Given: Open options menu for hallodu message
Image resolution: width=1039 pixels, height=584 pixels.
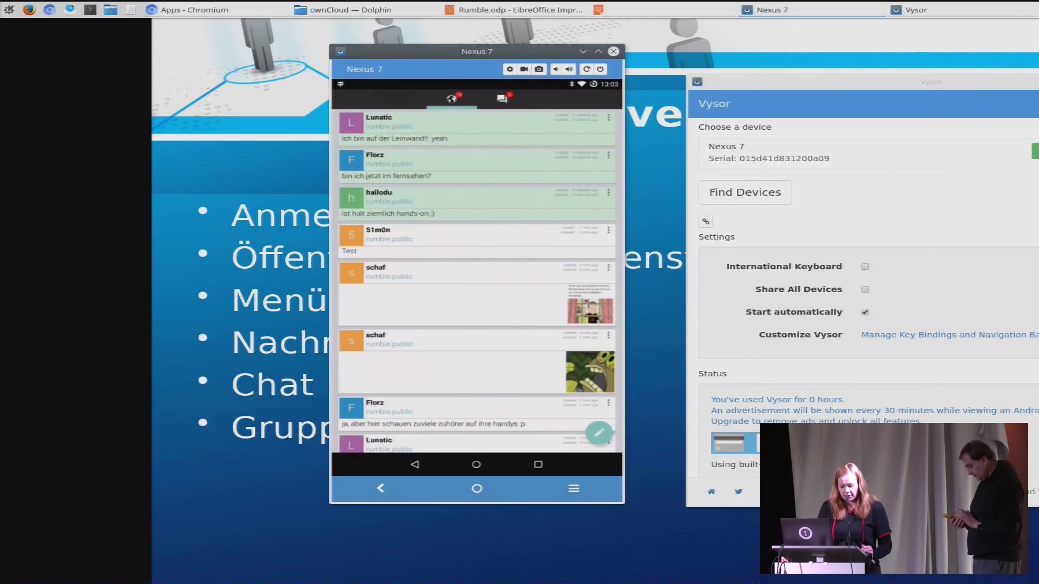Looking at the screenshot, I should pyautogui.click(x=608, y=193).
